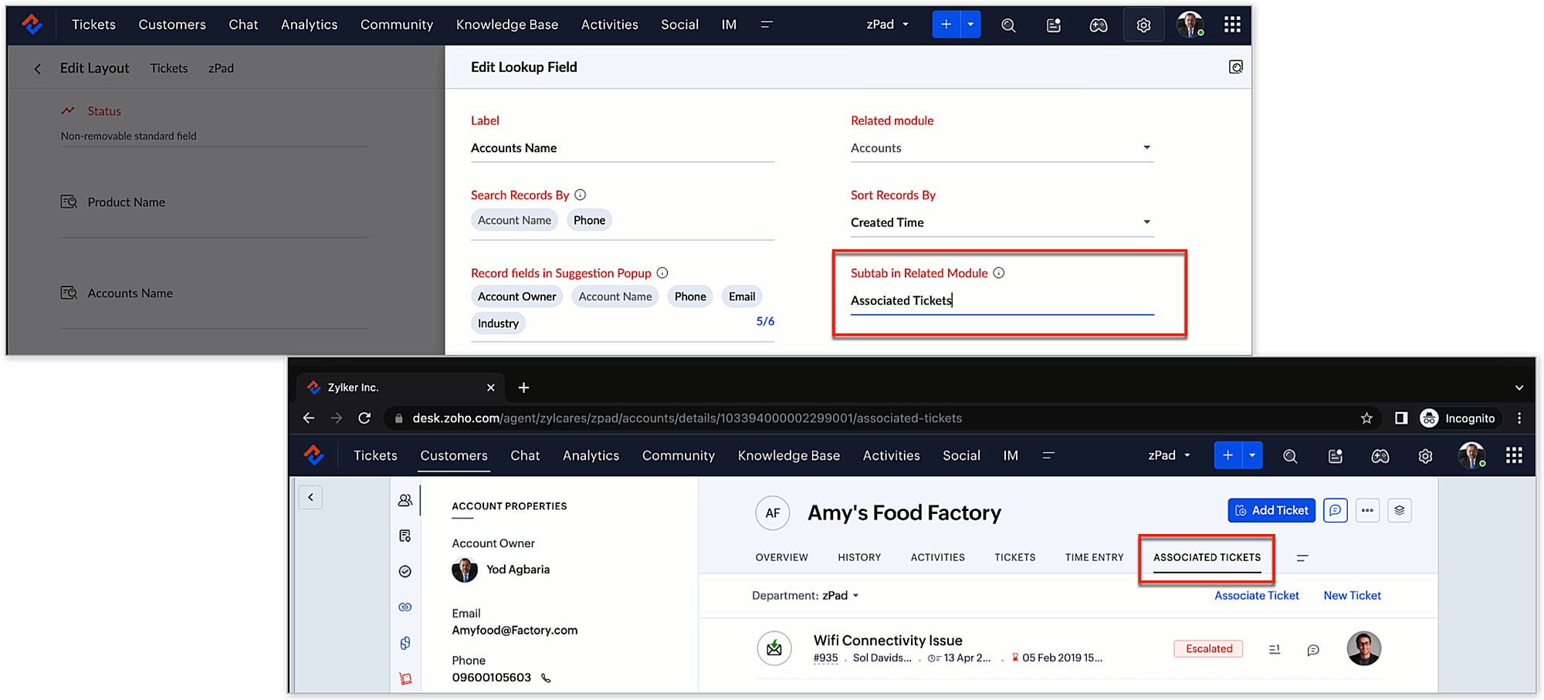Open search icon in the top window
The height and width of the screenshot is (700, 1544).
(x=1008, y=25)
